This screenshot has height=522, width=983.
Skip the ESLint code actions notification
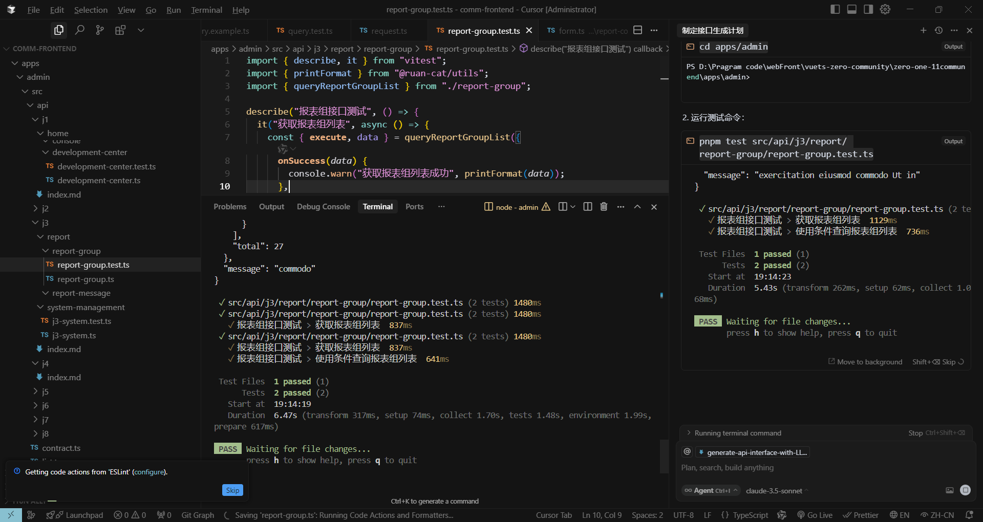pos(232,490)
